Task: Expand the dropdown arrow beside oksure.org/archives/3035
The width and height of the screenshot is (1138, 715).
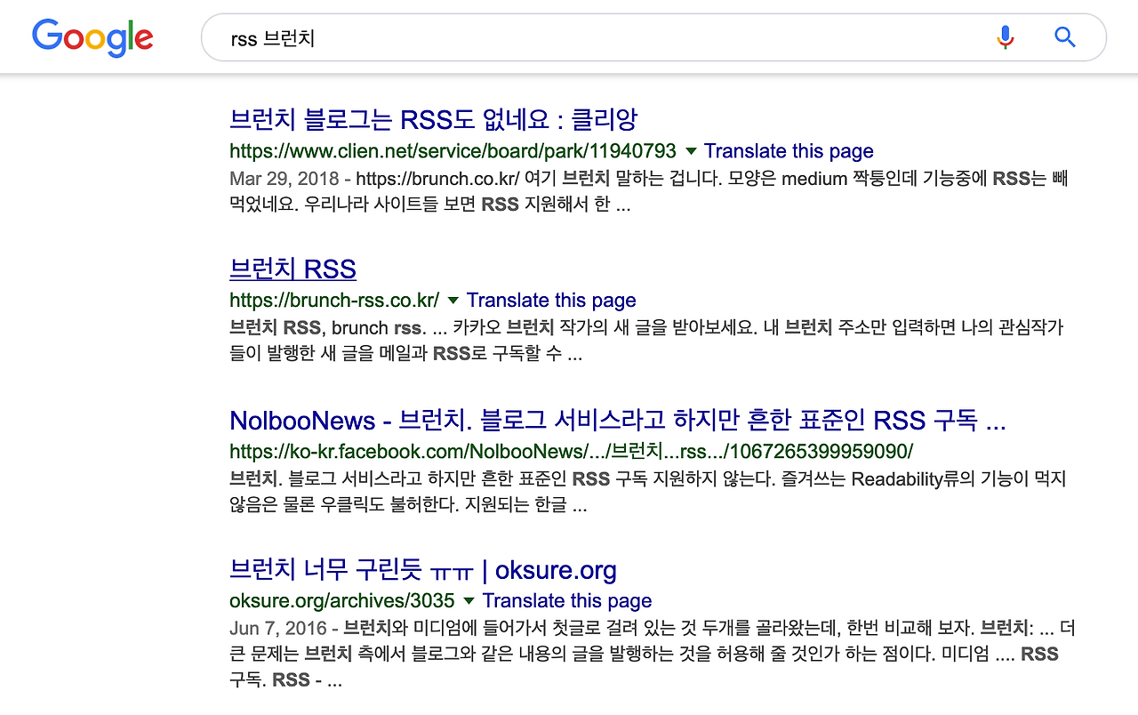Action: [469, 601]
